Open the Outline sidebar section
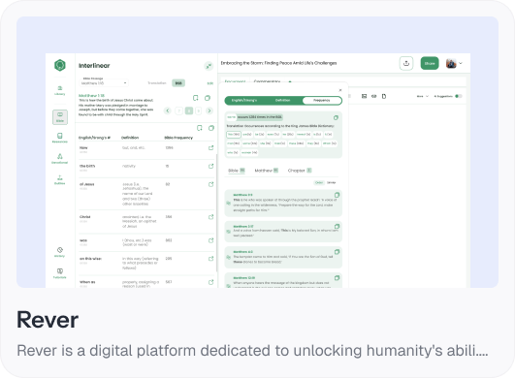The width and height of the screenshot is (515, 378). coord(60,180)
